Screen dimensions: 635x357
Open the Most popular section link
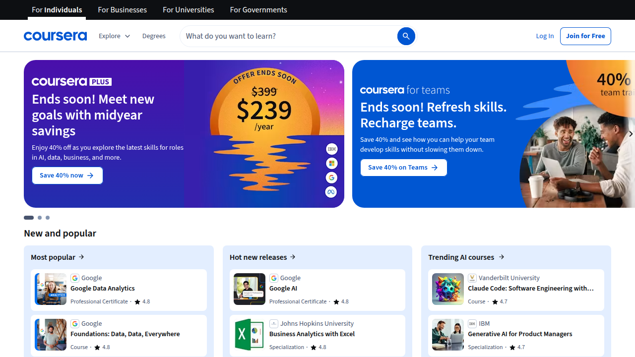click(x=58, y=257)
